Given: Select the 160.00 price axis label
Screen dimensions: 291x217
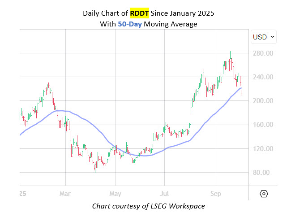Looking at the screenshot, I should [263, 125].
